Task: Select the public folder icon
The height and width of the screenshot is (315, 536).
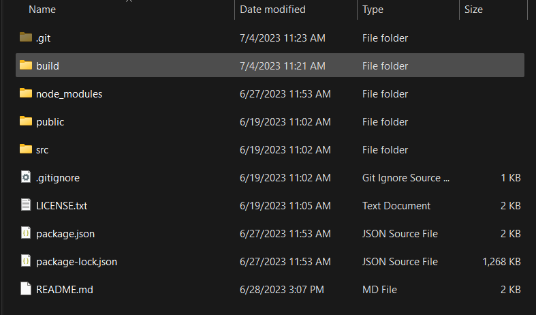Action: click(x=26, y=121)
